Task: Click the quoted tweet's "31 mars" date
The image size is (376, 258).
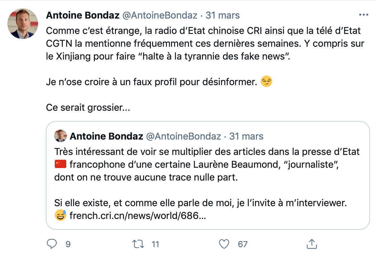Action: pyautogui.click(x=247, y=136)
